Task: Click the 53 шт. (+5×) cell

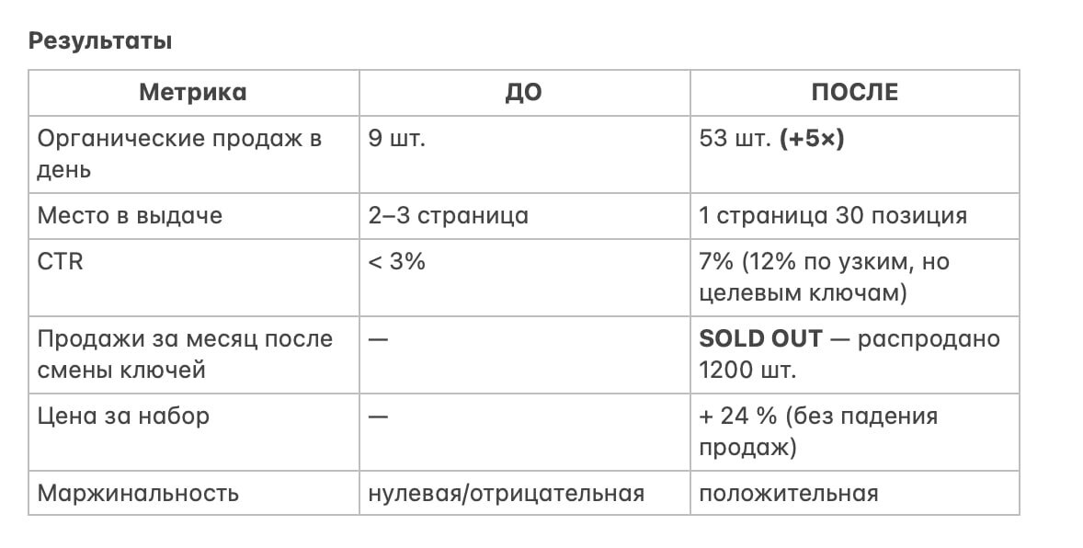Action: coord(770,140)
